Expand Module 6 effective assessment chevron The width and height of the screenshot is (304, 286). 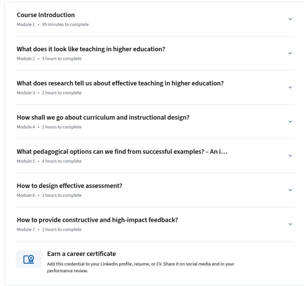290,190
